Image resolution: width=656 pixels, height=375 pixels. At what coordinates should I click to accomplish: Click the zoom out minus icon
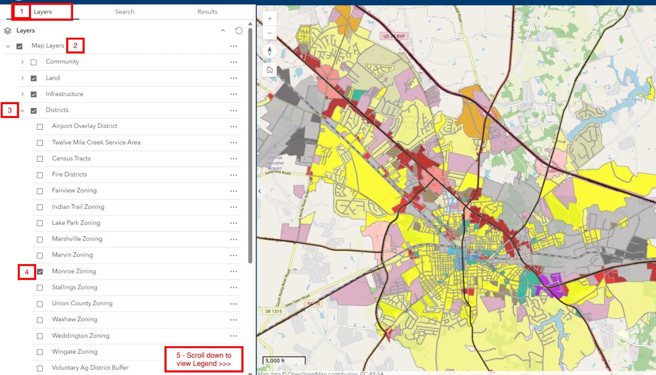269,33
